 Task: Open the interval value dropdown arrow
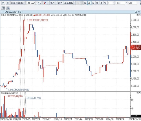[x=114, y=3]
